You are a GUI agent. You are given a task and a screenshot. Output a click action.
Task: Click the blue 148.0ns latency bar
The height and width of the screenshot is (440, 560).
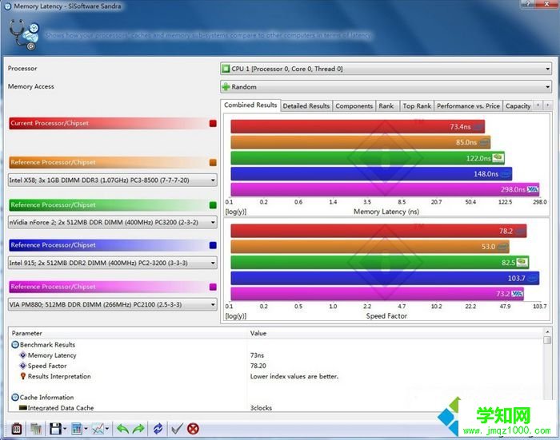(x=371, y=173)
